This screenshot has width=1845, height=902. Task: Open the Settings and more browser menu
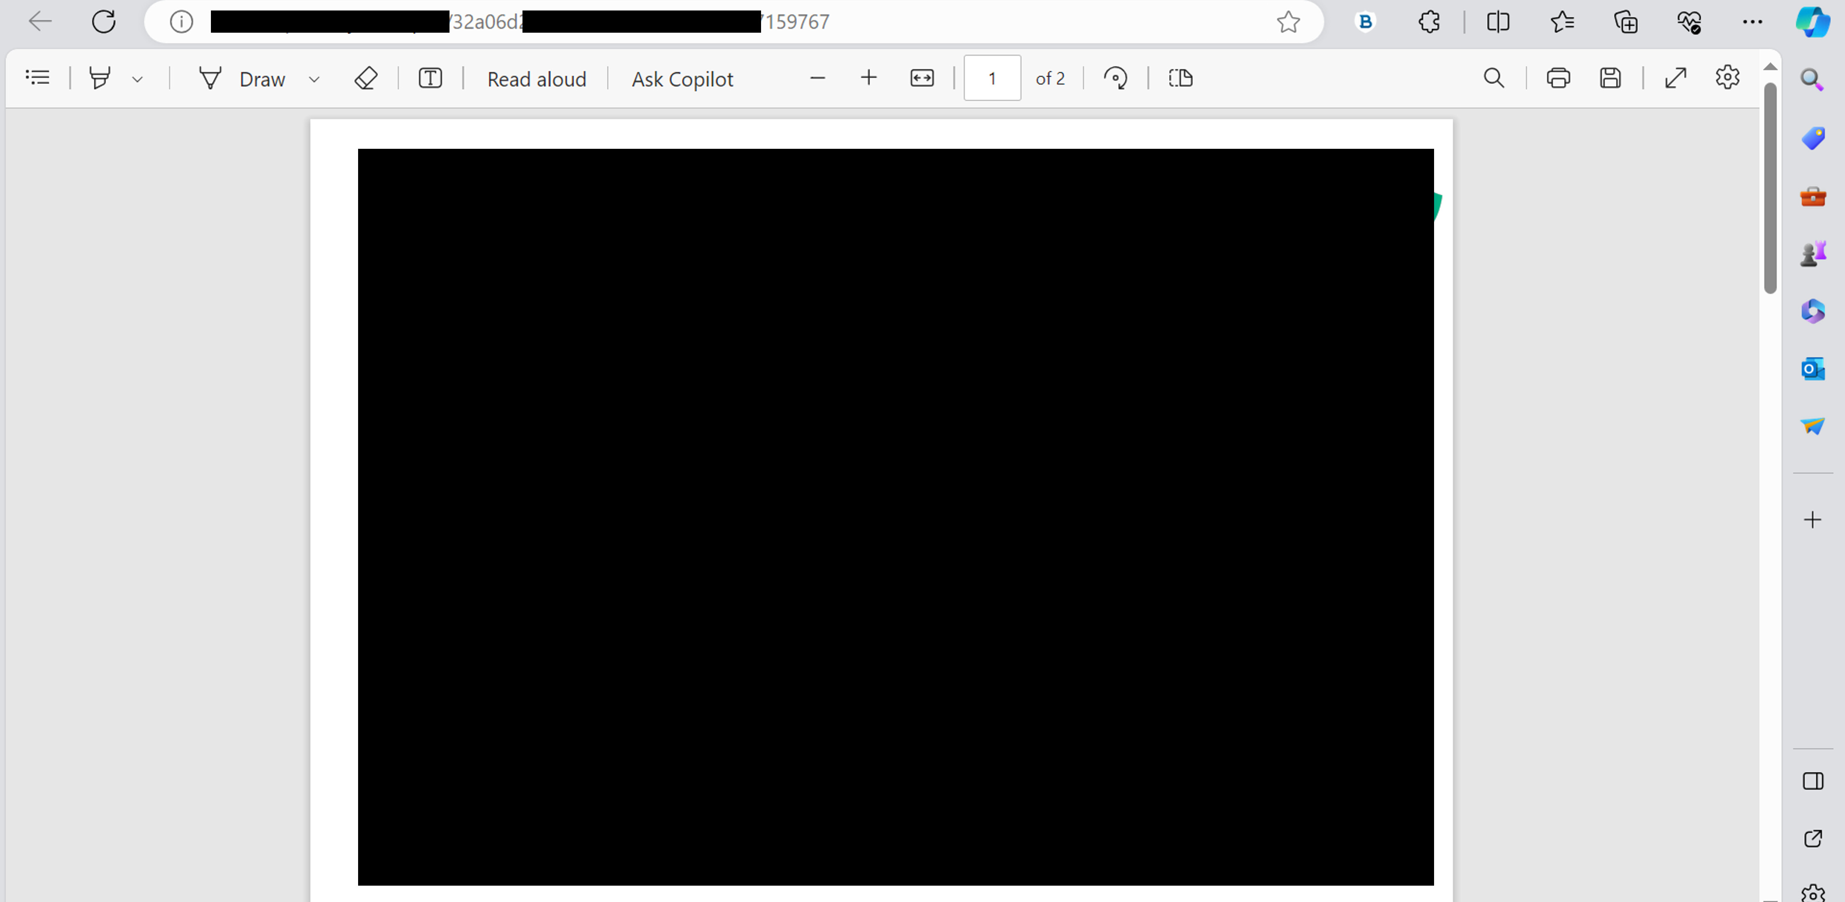pyautogui.click(x=1752, y=21)
